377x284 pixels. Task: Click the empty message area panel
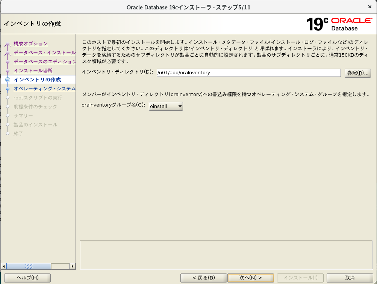(226, 254)
